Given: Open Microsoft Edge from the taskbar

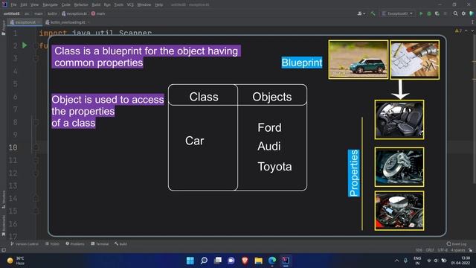Looking at the screenshot, I should point(272,261).
